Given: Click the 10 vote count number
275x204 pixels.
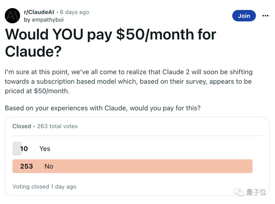Looking at the screenshot, I should coord(24,149).
